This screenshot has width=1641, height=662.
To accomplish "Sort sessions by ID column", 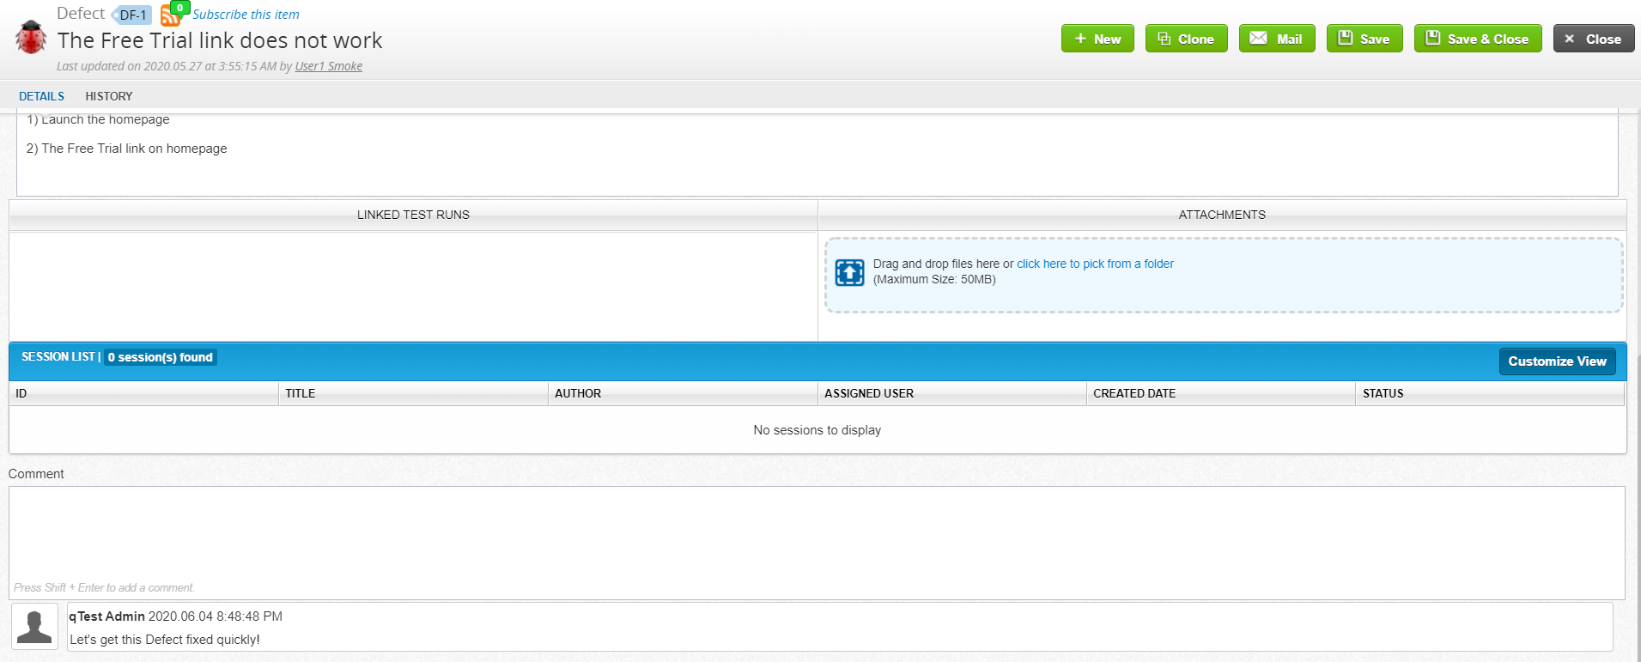I will tap(143, 393).
